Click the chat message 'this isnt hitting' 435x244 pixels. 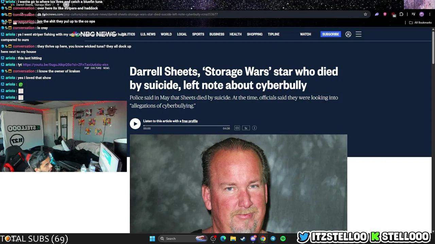point(30,58)
